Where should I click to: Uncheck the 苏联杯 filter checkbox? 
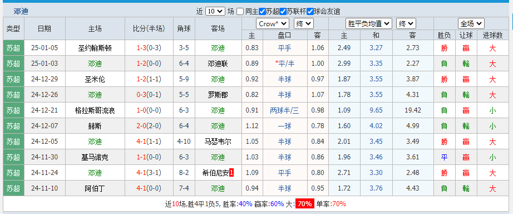[283, 12]
